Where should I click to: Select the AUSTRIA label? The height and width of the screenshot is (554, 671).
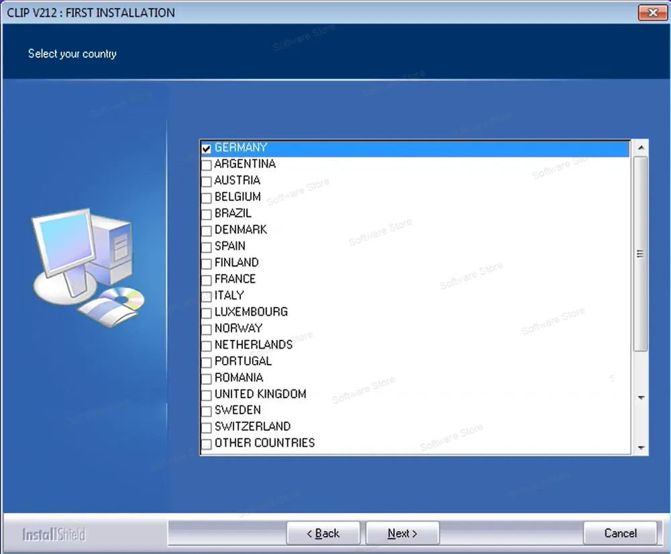tap(238, 180)
